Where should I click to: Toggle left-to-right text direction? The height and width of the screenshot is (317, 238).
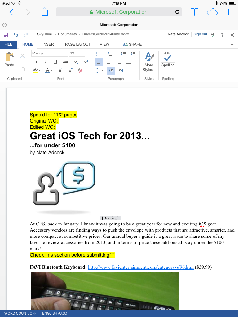pyautogui.click(x=111, y=71)
